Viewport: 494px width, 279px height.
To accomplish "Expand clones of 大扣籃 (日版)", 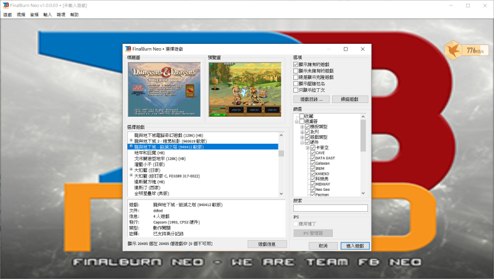I will click(131, 170).
